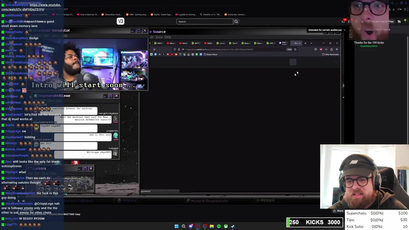The width and height of the screenshot is (409, 230).
Task: Bookmark page with the star icon
Action: pyautogui.click(x=295, y=50)
